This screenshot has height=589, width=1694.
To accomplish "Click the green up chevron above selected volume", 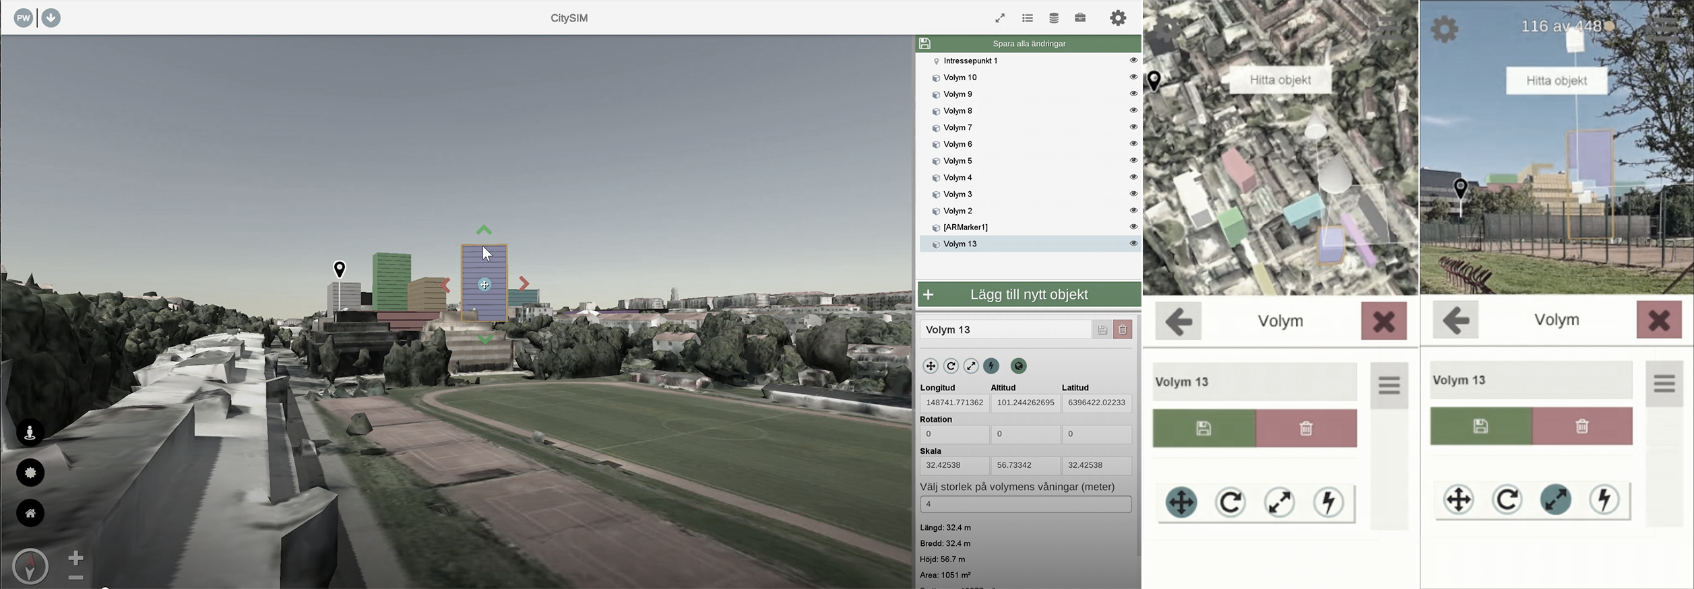I will (x=484, y=230).
